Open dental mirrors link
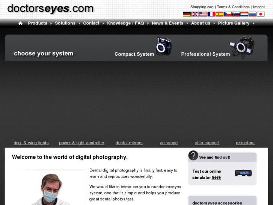The image size is (273, 205). point(129,143)
